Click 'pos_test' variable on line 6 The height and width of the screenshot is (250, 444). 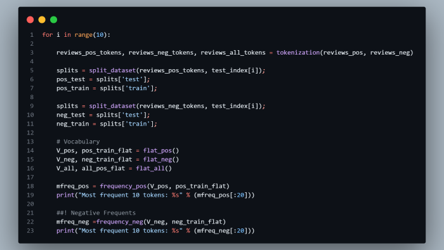(71, 79)
